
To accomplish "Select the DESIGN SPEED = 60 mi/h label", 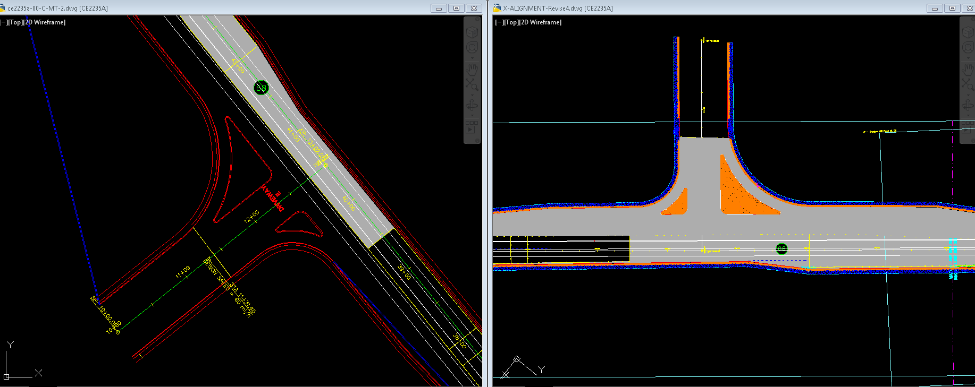I will [x=227, y=287].
